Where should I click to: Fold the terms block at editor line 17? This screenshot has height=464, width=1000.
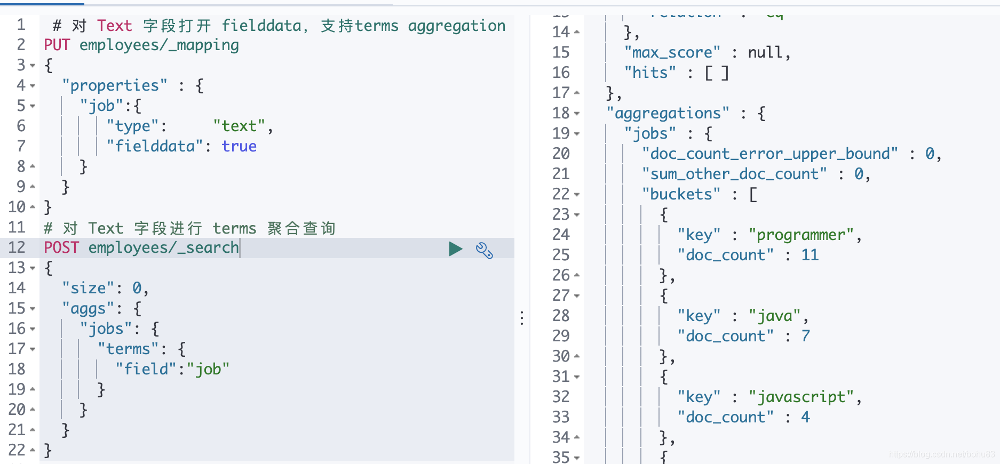(33, 349)
